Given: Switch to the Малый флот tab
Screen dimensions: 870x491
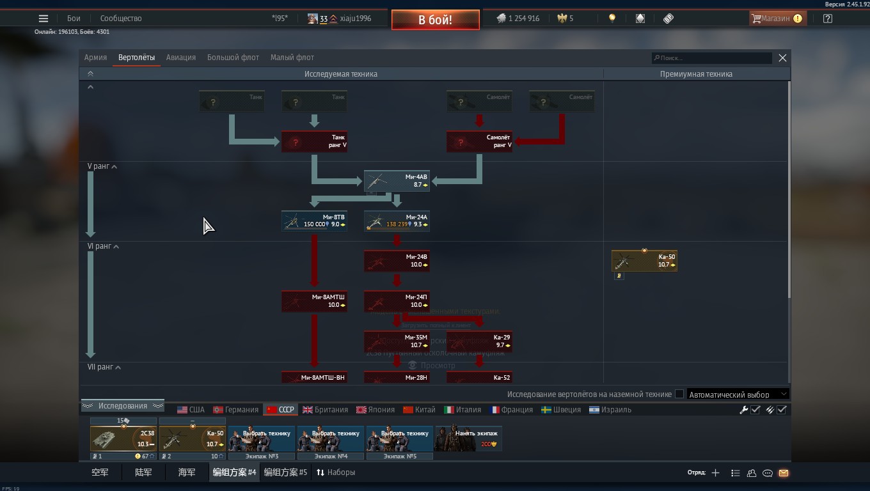Looking at the screenshot, I should [x=292, y=58].
